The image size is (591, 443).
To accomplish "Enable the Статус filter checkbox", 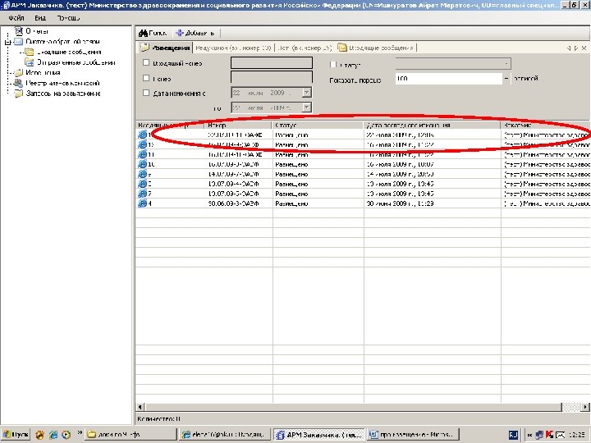I will pyautogui.click(x=332, y=65).
